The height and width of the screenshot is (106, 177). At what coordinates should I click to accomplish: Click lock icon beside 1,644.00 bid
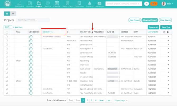tap(119, 81)
